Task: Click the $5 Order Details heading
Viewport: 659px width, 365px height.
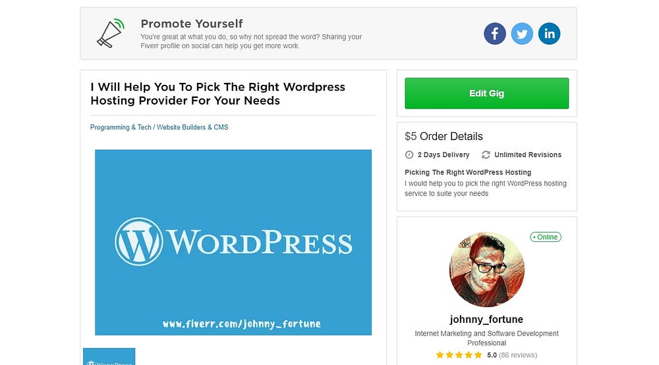Action: 444,136
